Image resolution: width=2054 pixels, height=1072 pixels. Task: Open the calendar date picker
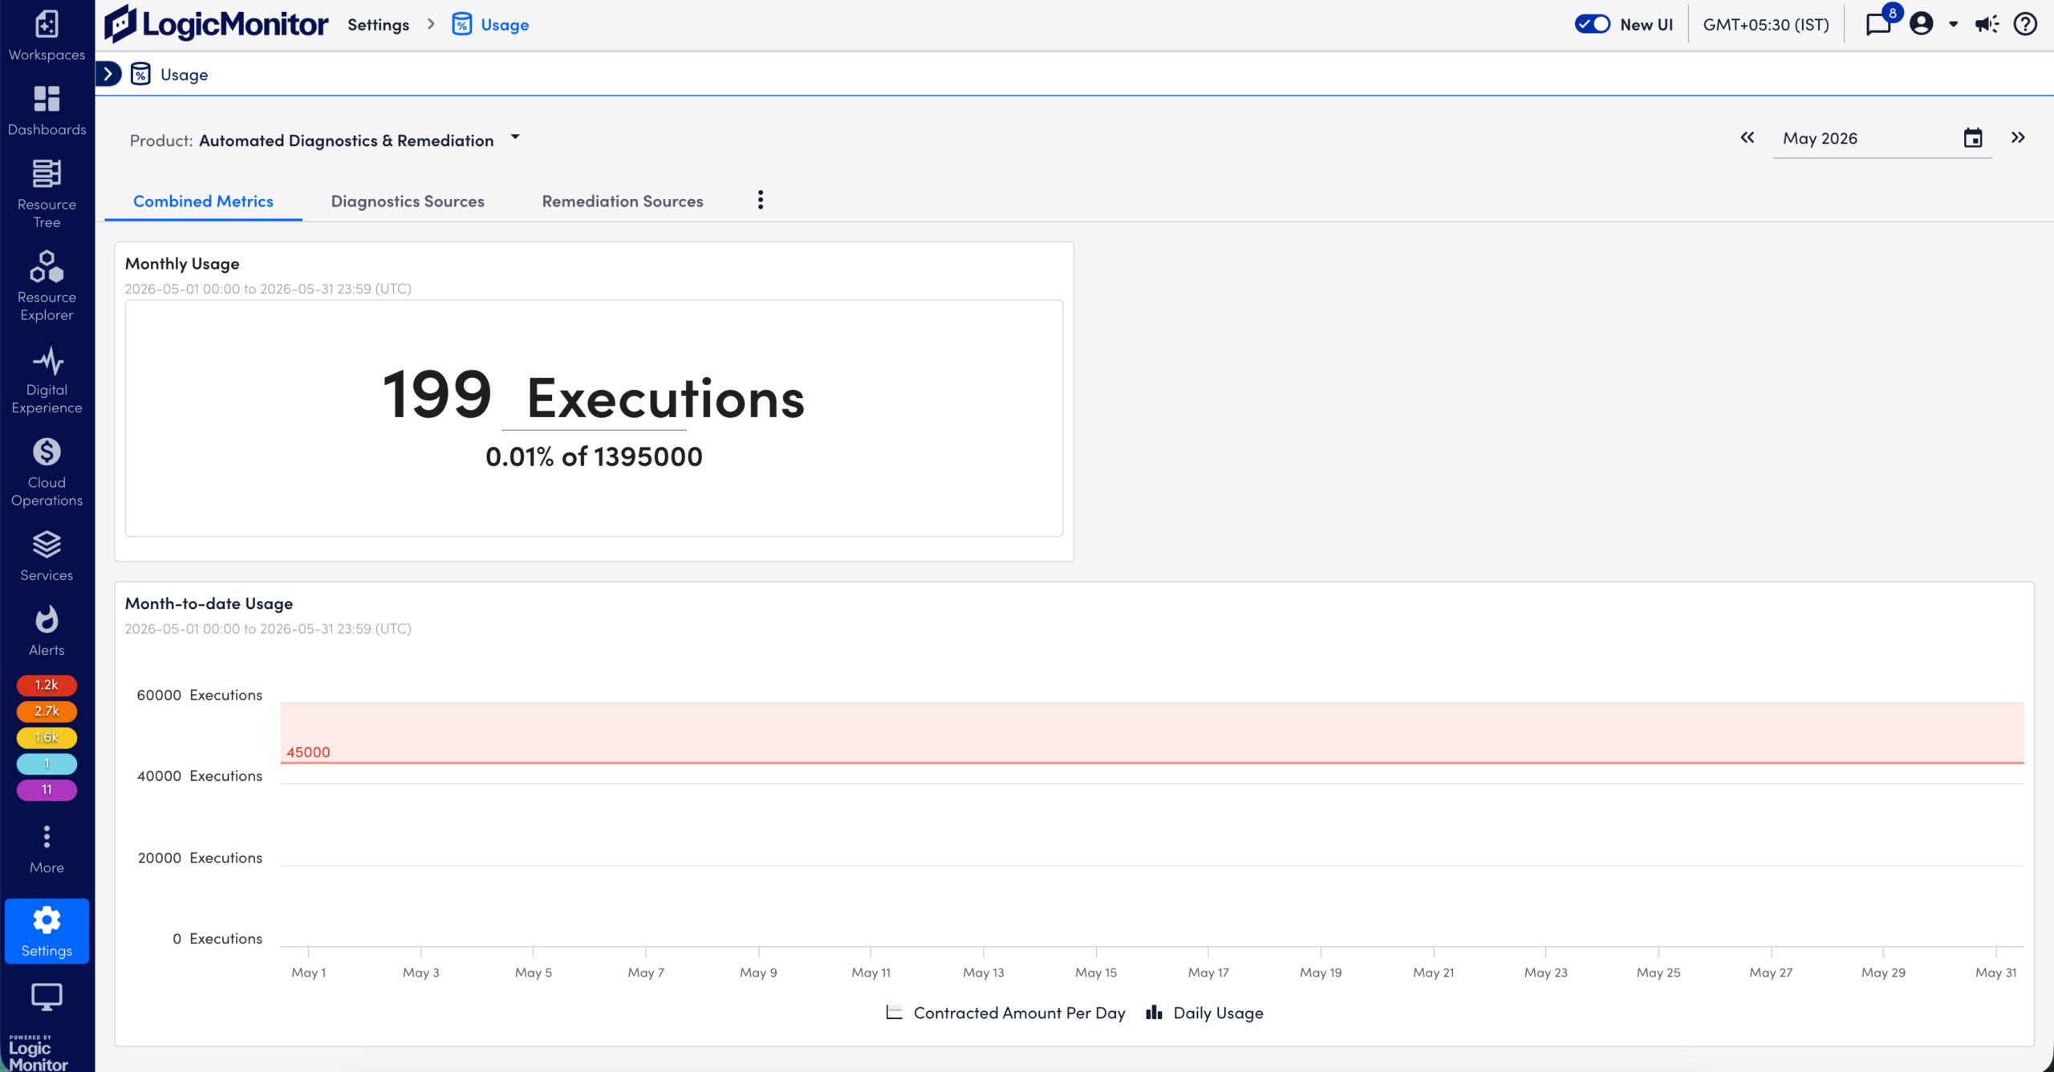pos(1973,138)
